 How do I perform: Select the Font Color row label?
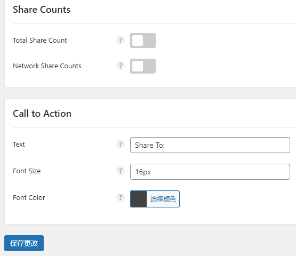(29, 198)
